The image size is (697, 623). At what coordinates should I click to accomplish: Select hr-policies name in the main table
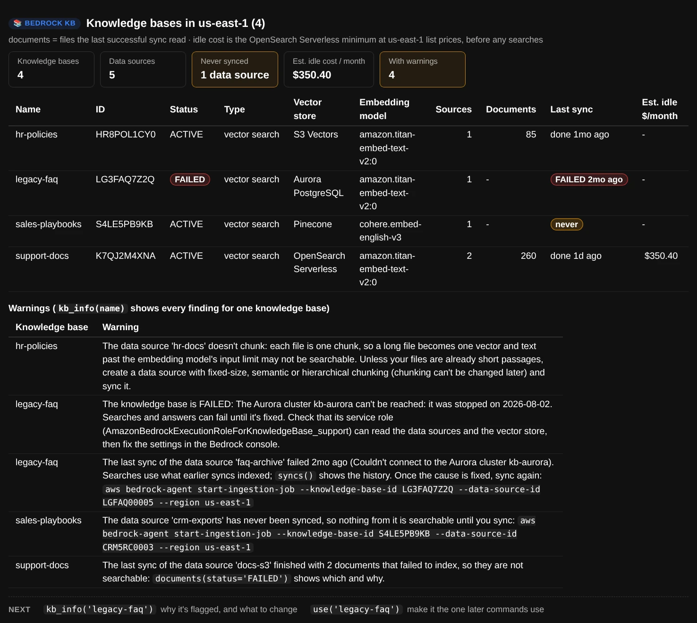tap(36, 134)
